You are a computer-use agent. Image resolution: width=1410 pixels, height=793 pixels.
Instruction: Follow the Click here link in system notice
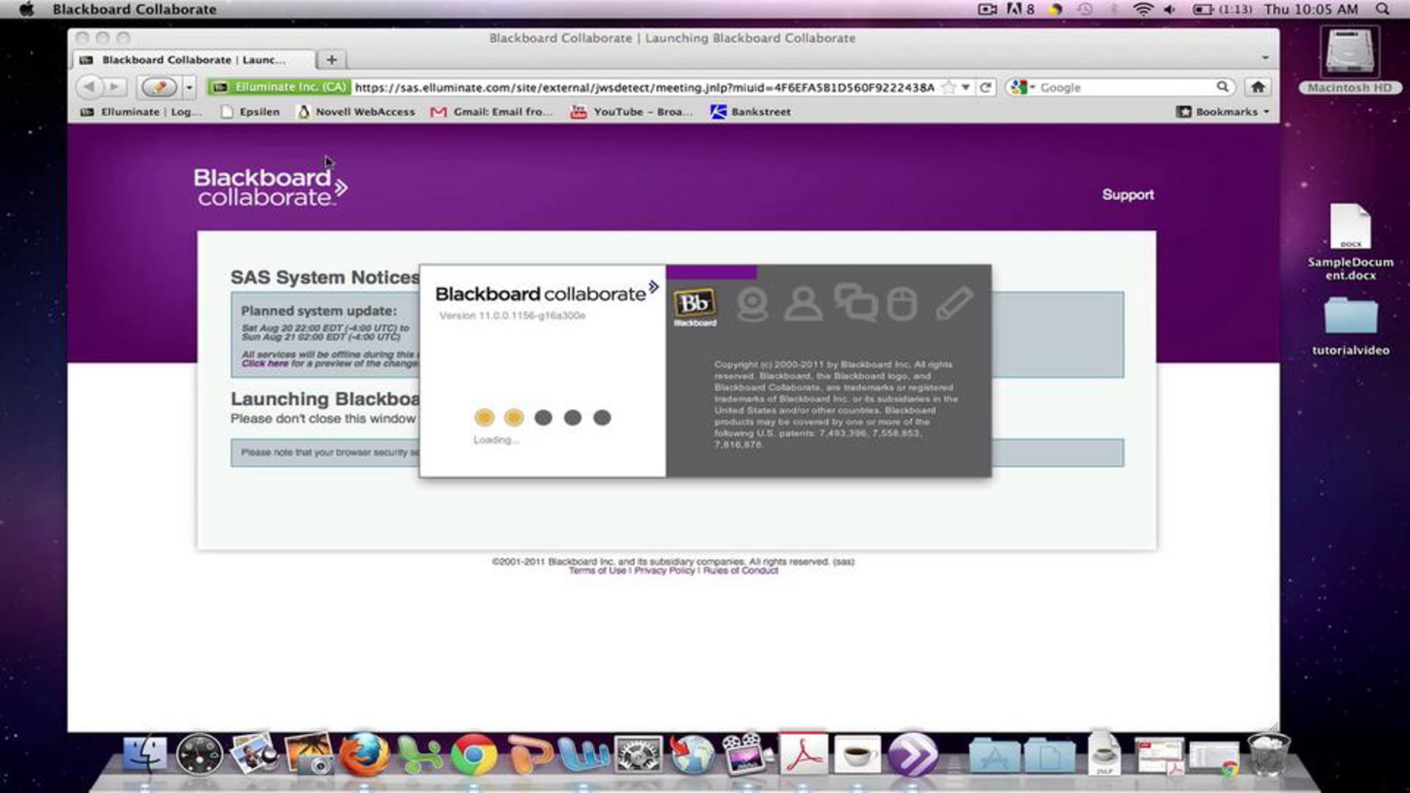[265, 364]
